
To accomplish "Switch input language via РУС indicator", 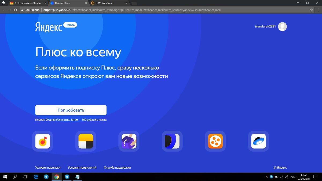I will tap(293, 177).
